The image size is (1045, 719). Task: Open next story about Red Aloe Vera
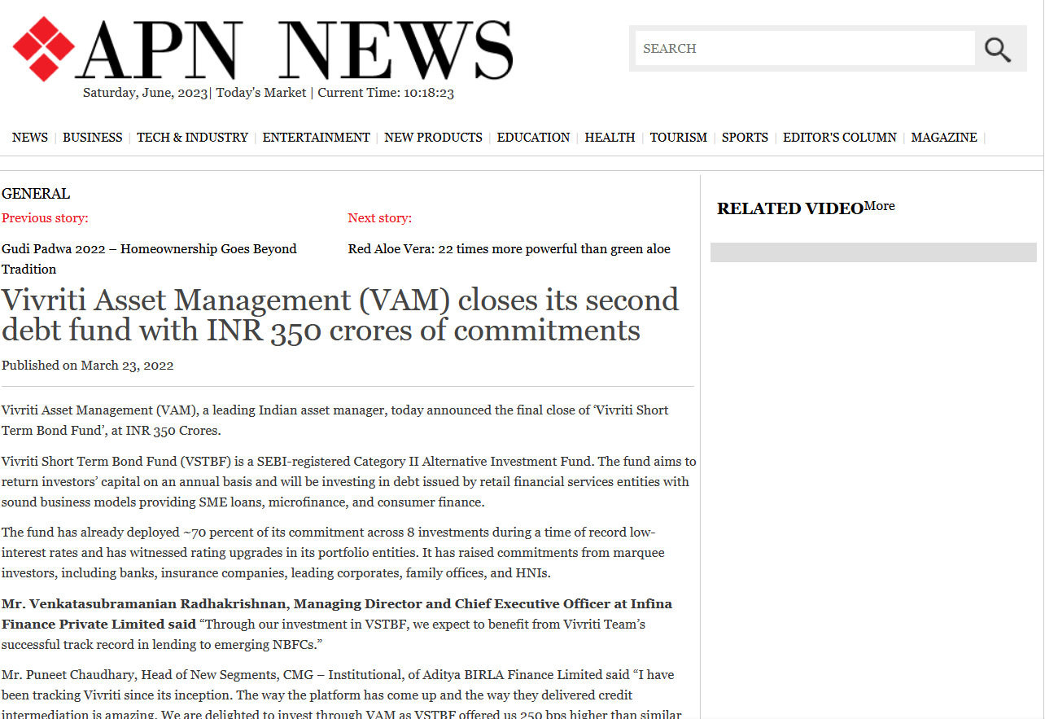[509, 249]
